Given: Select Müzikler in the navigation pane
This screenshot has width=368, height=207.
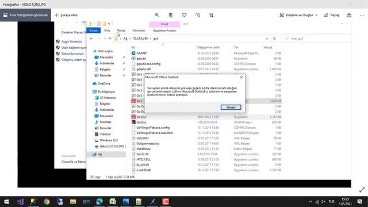Looking at the screenshot, I should (x=105, y=122).
